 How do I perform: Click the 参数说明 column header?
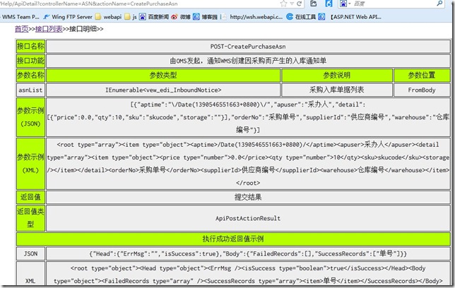336,76
